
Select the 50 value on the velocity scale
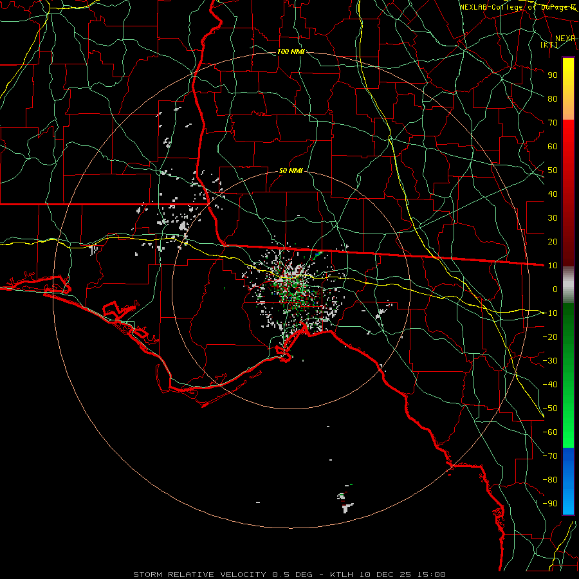tap(553, 170)
